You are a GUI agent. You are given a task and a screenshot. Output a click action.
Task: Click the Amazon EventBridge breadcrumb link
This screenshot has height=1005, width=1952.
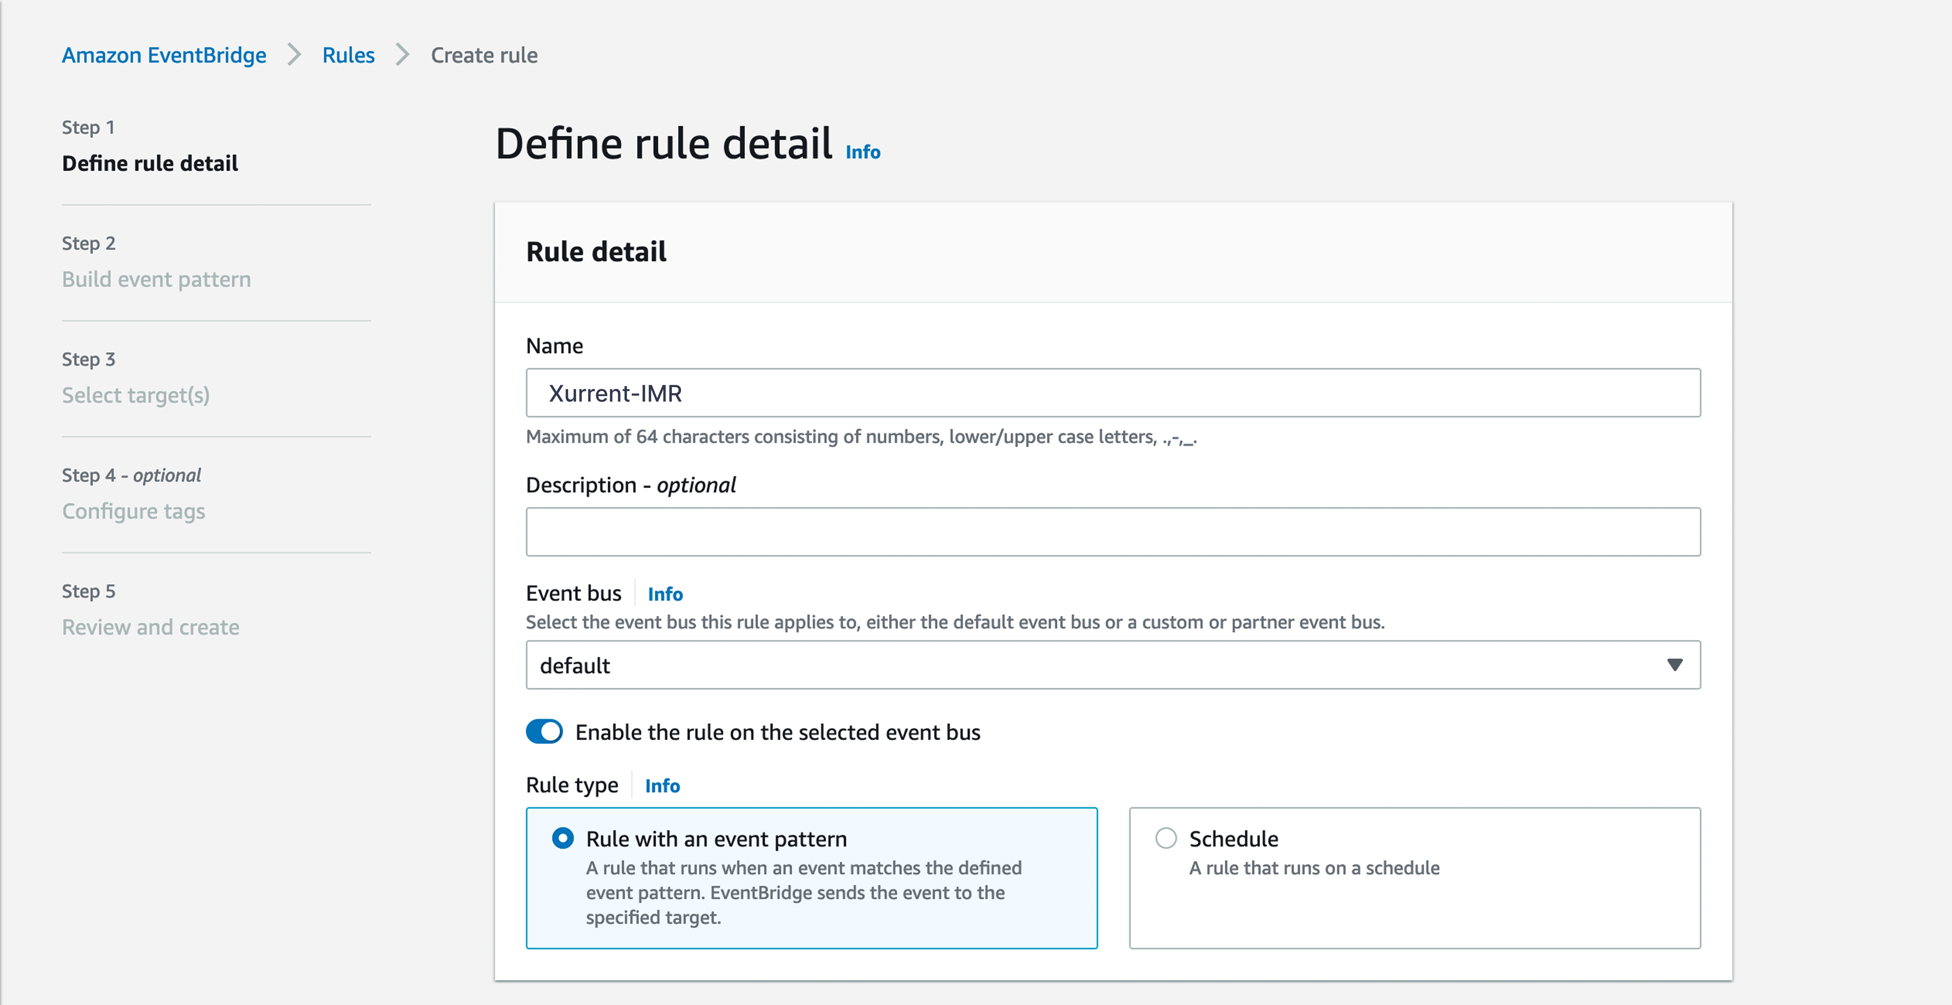pos(164,55)
